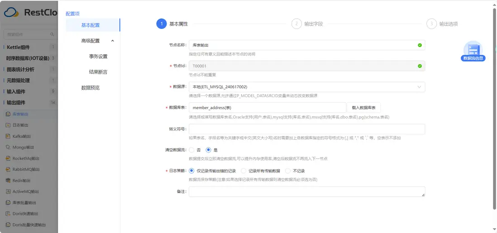Focus the 转义符号 input field
The image size is (497, 233).
click(307, 129)
